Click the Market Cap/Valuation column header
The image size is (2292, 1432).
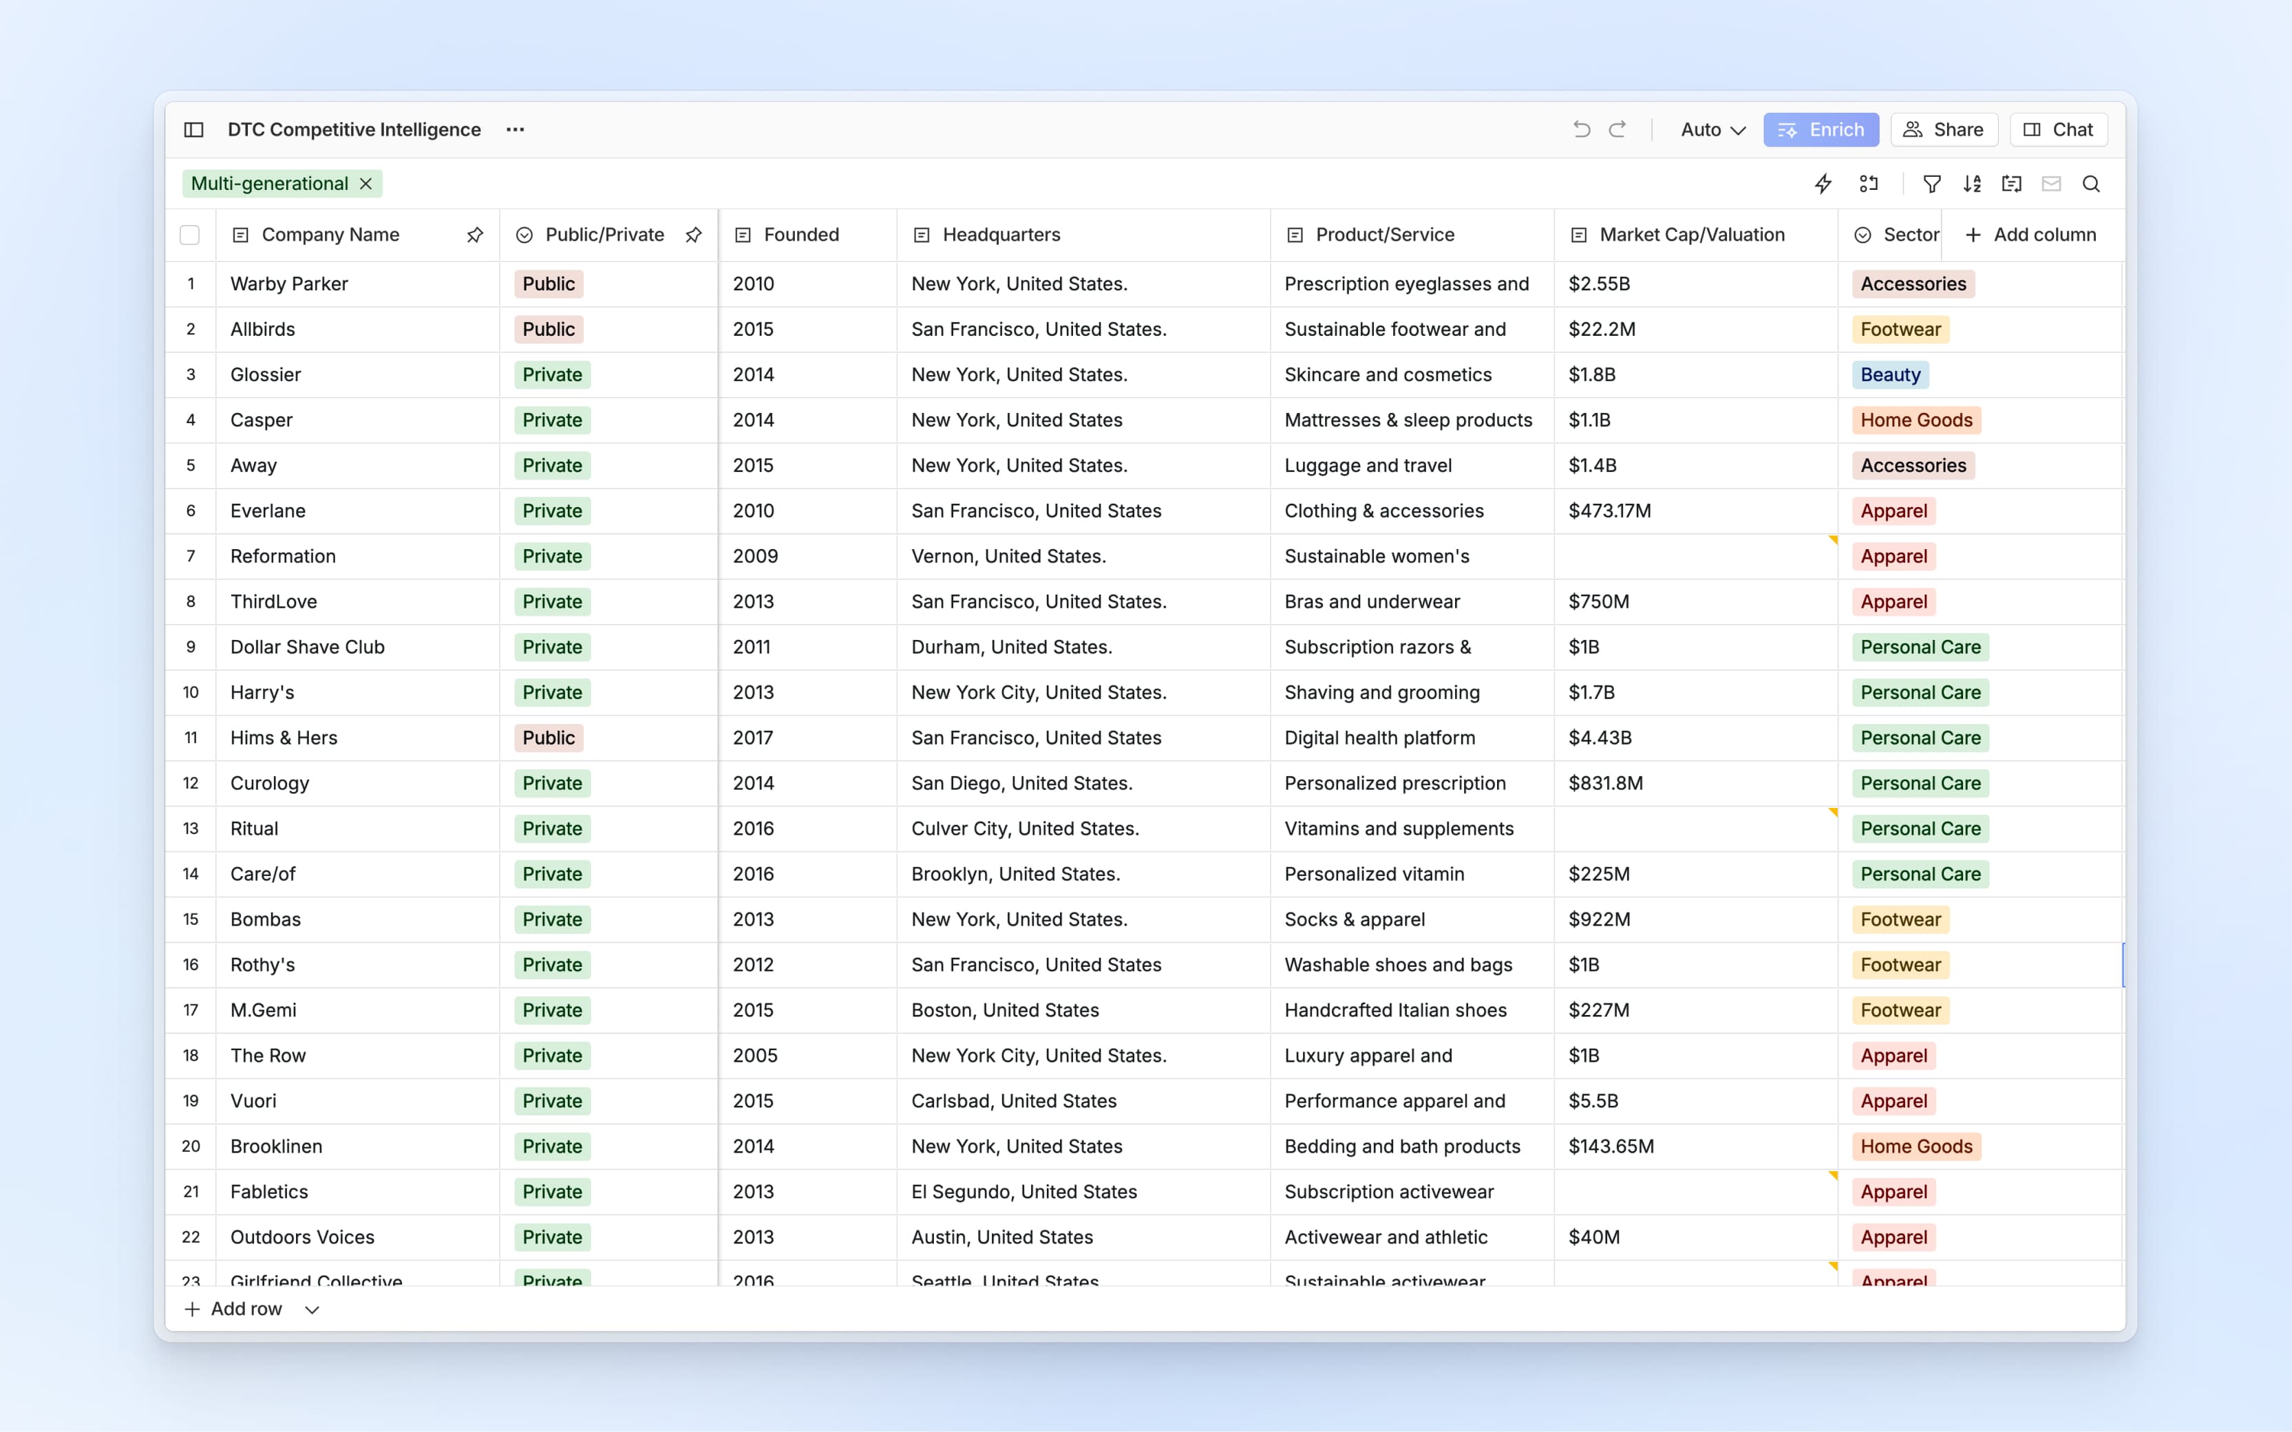point(1692,235)
